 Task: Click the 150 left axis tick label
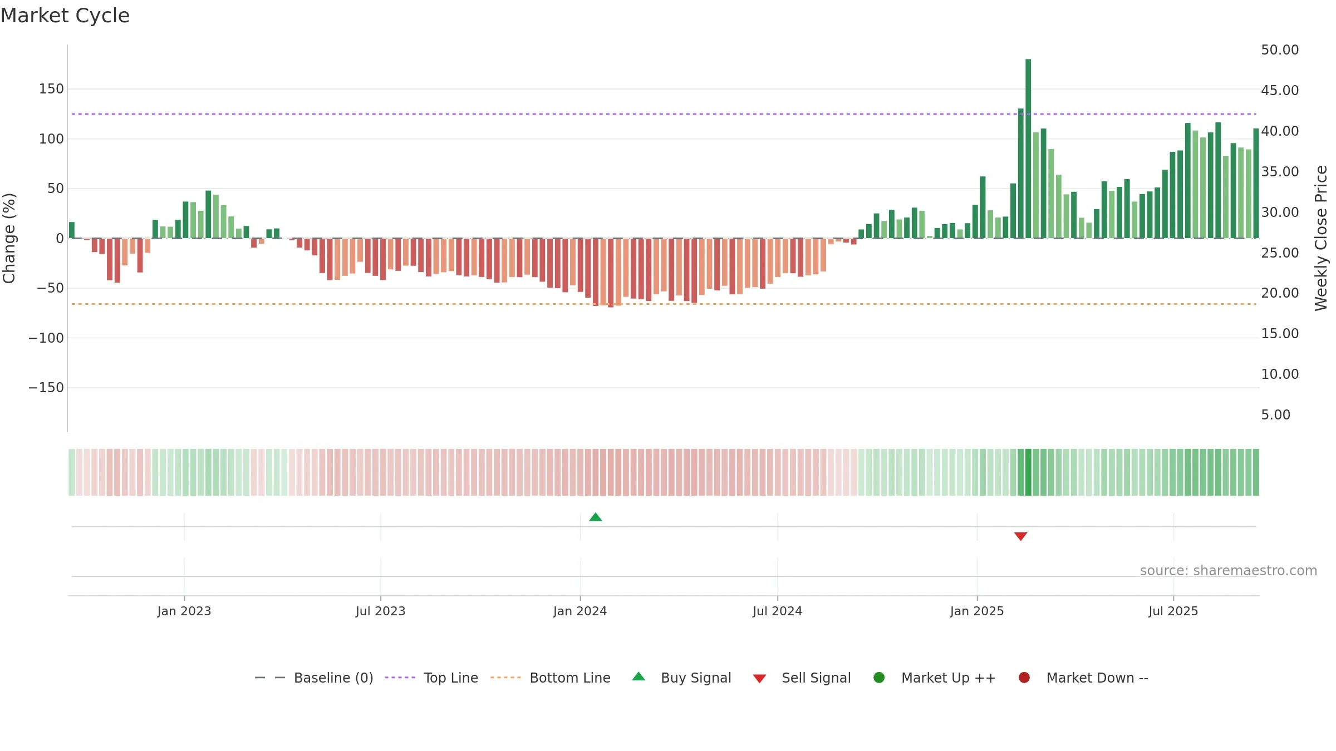(x=51, y=89)
